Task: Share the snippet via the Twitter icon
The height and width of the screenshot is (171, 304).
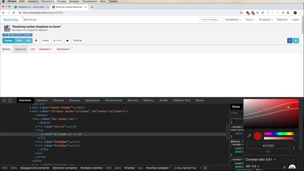Action: coord(296,40)
